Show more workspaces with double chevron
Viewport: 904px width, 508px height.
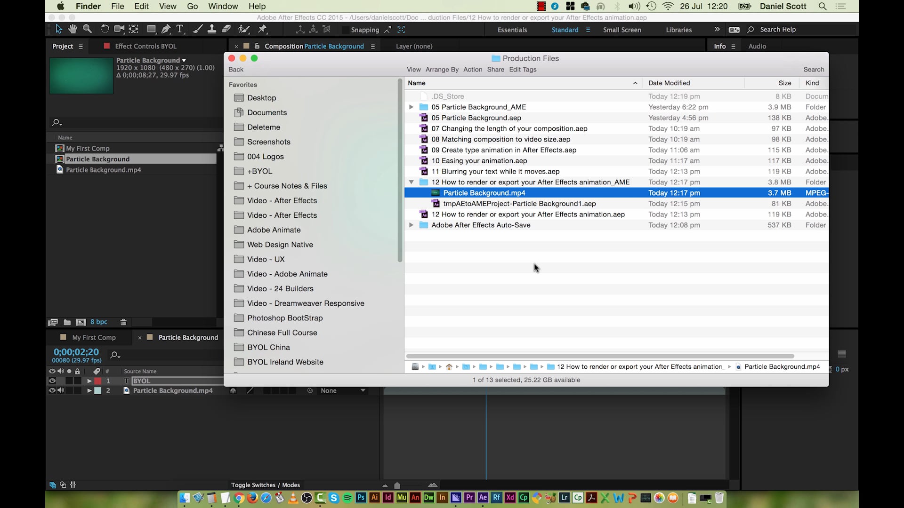pyautogui.click(x=717, y=29)
